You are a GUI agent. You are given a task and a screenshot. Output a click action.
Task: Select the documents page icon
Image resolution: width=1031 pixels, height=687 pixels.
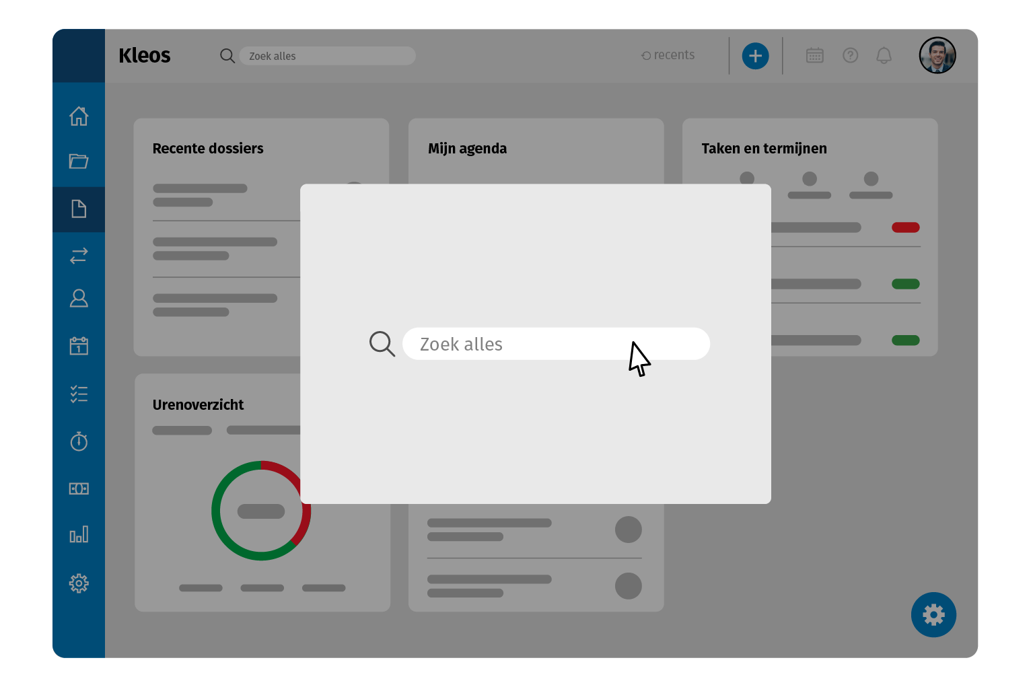click(x=79, y=209)
